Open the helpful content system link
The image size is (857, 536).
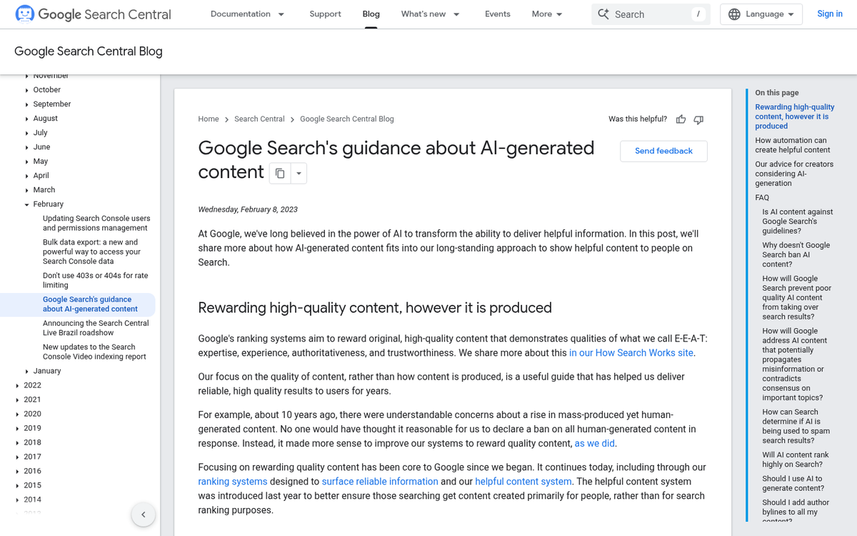pyautogui.click(x=523, y=482)
